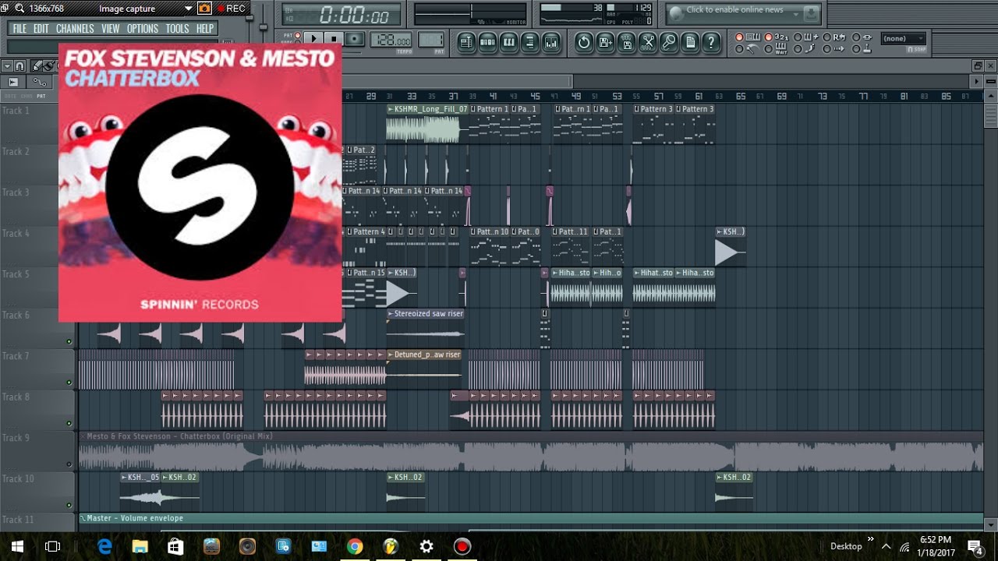Click the download news button icon
This screenshot has width=998, height=561.
click(812, 12)
